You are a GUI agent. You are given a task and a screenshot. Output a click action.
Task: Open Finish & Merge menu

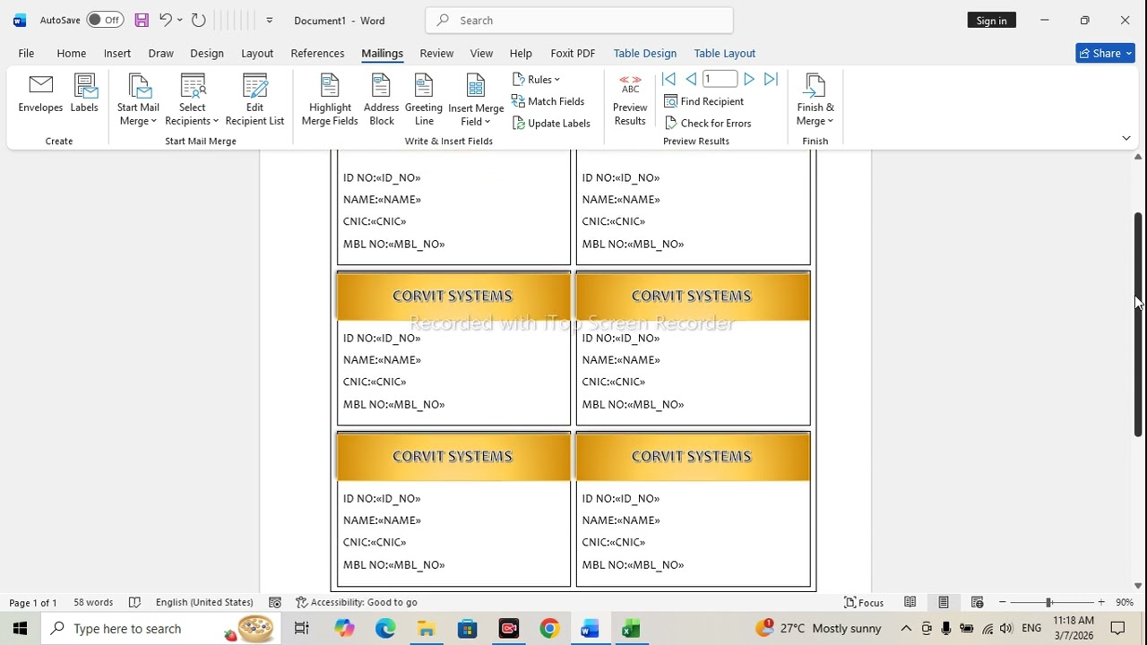tap(815, 100)
